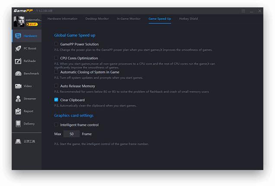Click the Hardware sidebar label

tap(30, 36)
